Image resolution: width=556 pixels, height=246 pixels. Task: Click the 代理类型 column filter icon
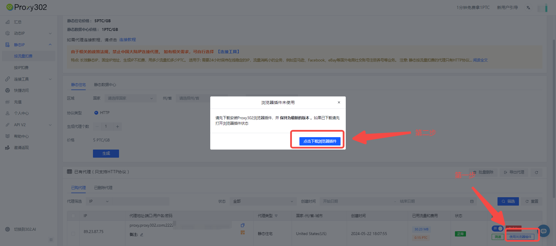click(276, 216)
